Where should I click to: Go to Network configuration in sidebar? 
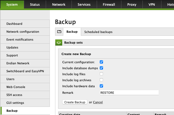23,32
